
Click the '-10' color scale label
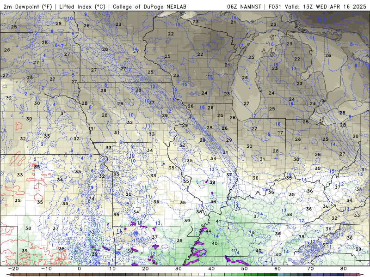[46, 269]
